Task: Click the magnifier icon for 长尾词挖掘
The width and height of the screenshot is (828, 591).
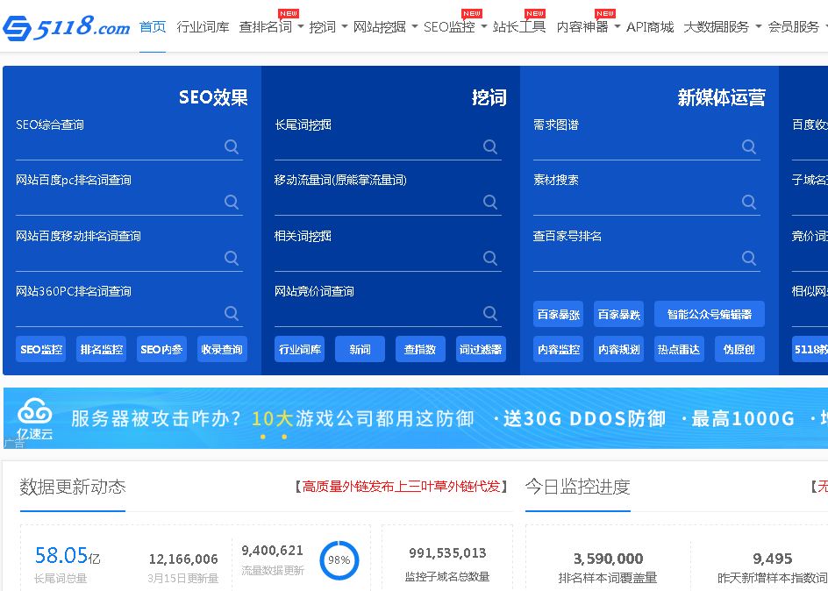Action: (489, 146)
